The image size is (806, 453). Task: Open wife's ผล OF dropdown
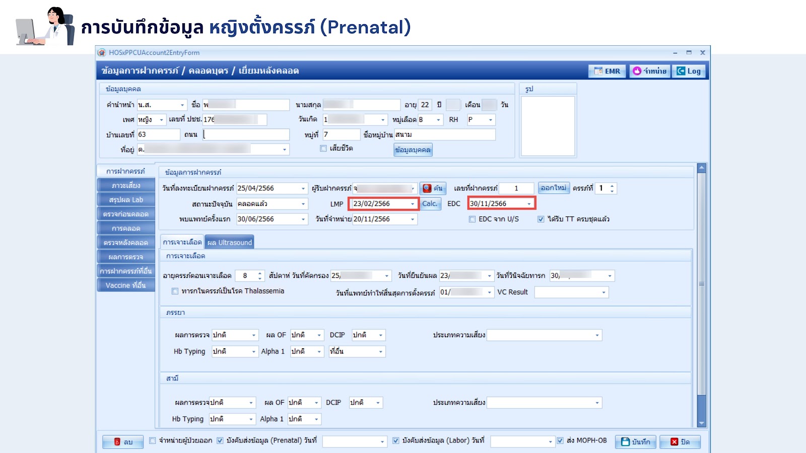tap(319, 335)
